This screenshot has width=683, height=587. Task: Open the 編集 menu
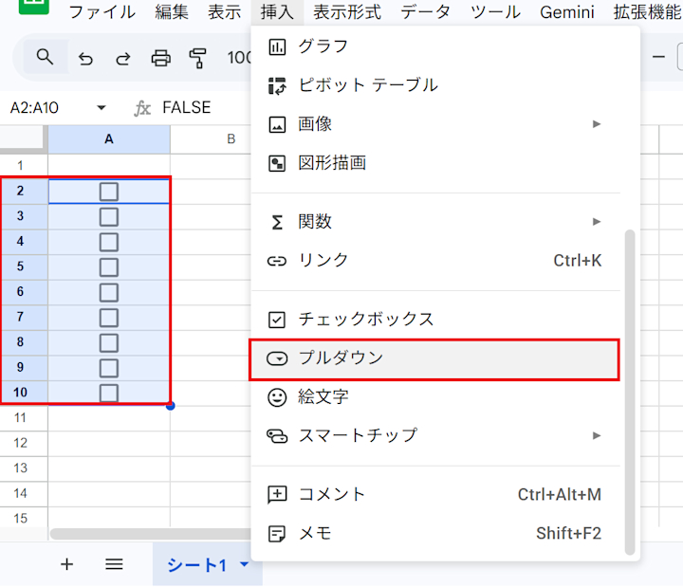pyautogui.click(x=172, y=12)
